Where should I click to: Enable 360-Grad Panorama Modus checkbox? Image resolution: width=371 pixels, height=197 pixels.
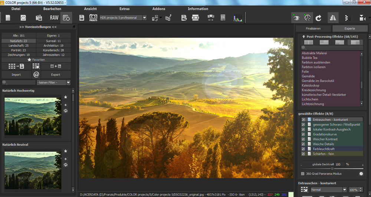click(303, 173)
